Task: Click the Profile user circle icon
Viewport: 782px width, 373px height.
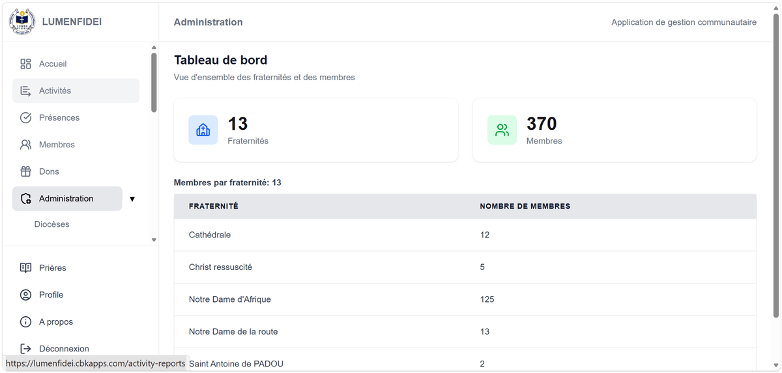Action: tap(25, 295)
